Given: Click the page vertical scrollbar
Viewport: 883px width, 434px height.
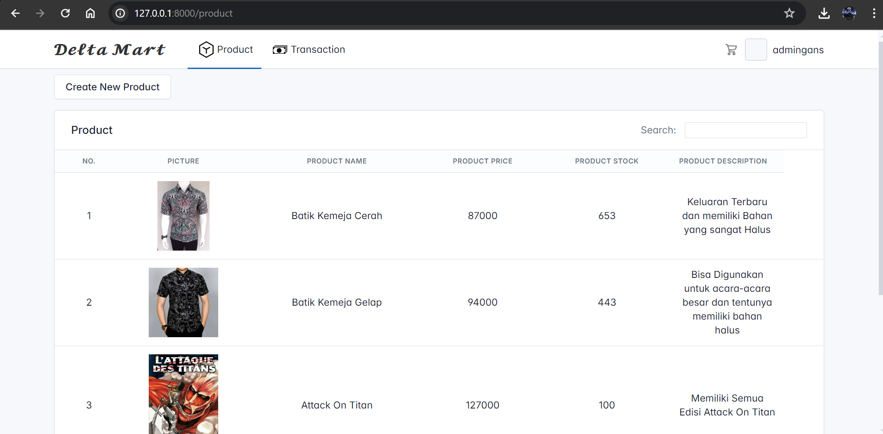Looking at the screenshot, I should point(880,185).
